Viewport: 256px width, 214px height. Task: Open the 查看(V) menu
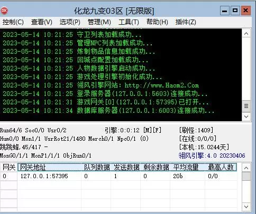(x=42, y=22)
